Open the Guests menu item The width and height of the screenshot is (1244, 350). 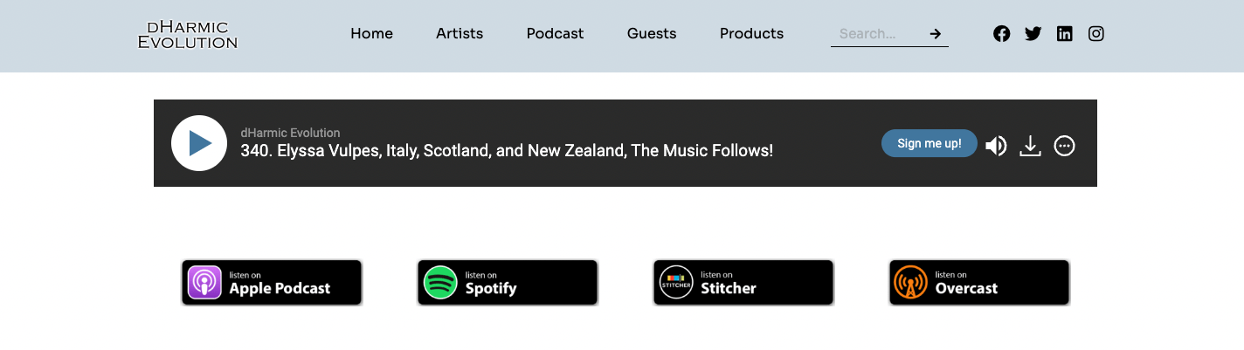tap(652, 34)
